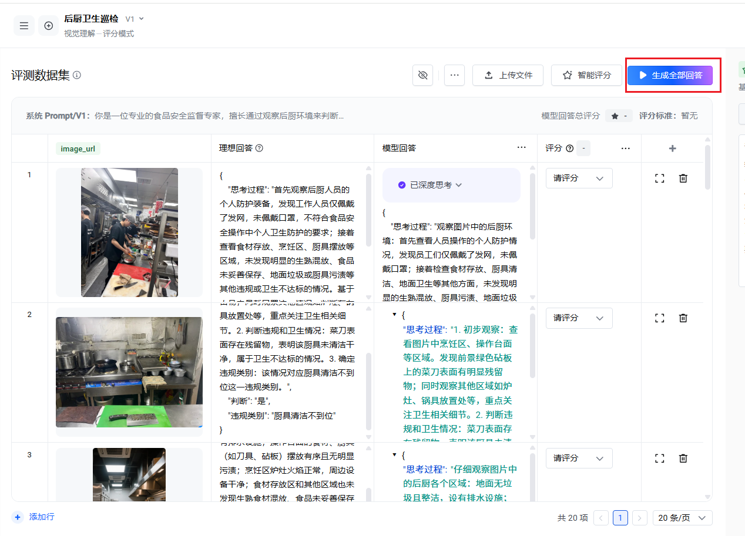Image resolution: width=745 pixels, height=536 pixels.
Task: Click the 智能评分 button
Action: click(x=587, y=75)
